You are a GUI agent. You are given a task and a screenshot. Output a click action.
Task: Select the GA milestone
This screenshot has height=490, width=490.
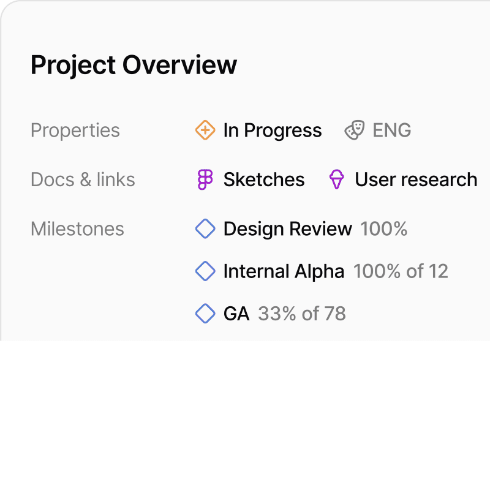point(236,314)
